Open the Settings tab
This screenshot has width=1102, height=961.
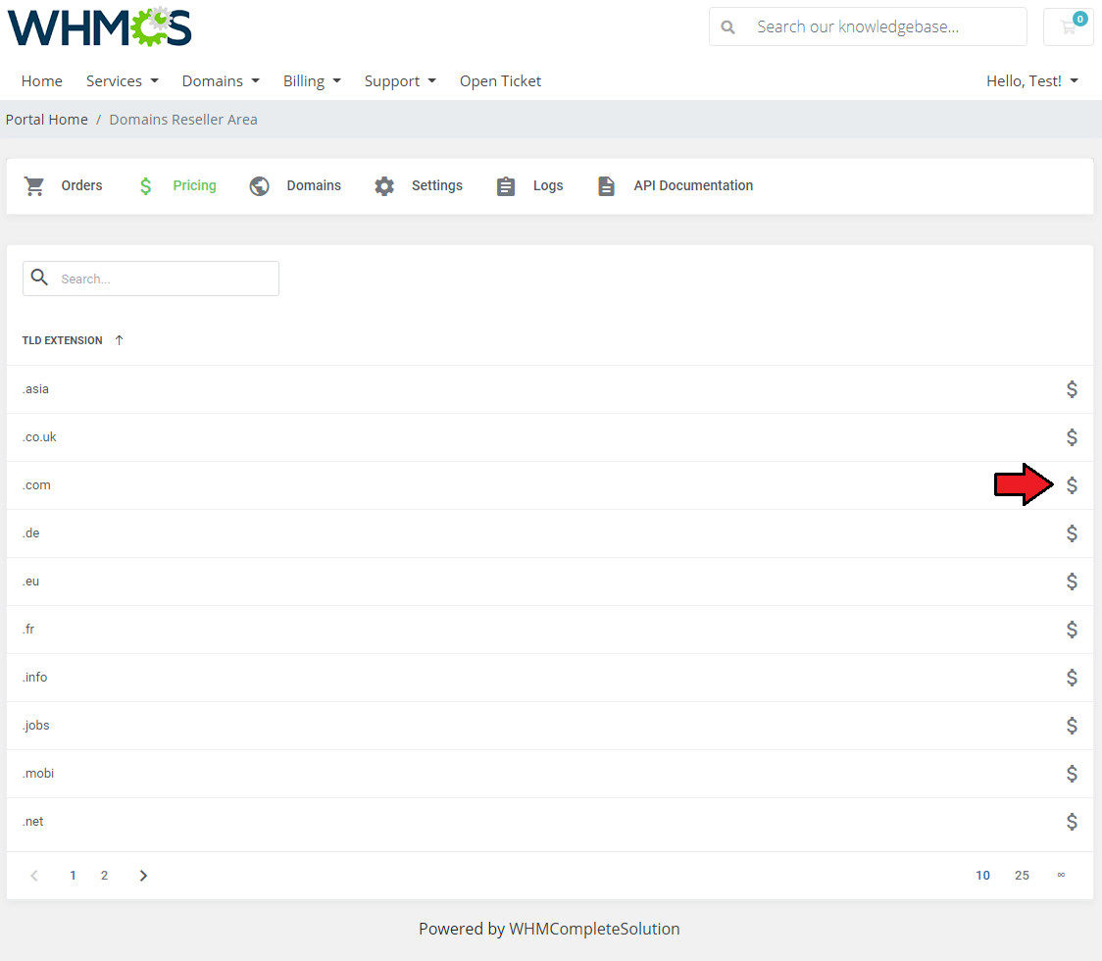[419, 185]
